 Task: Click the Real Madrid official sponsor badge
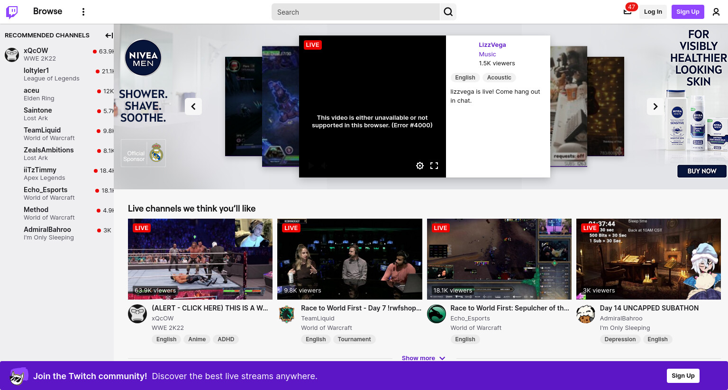tap(143, 153)
